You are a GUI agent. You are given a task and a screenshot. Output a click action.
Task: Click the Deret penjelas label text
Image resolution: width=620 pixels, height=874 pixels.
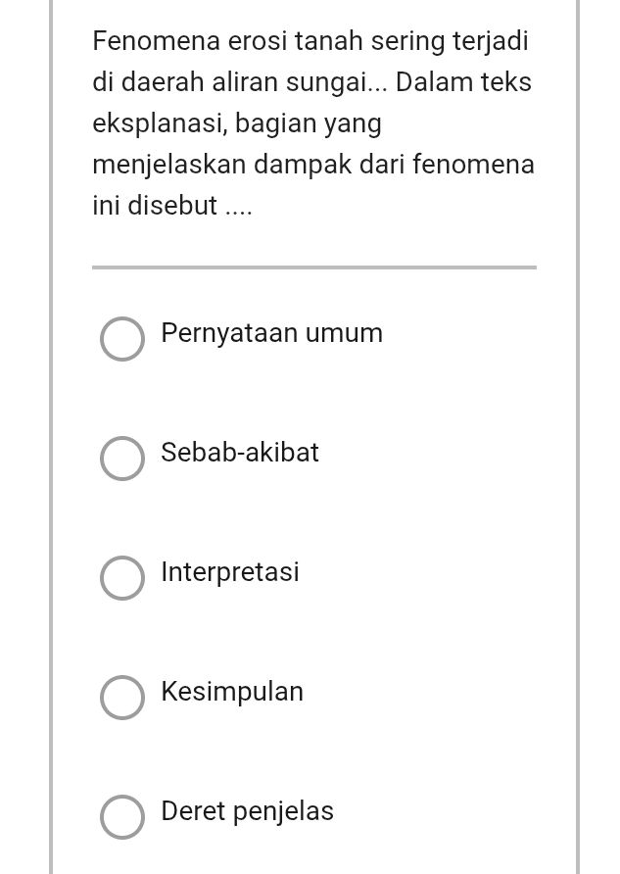(x=247, y=811)
